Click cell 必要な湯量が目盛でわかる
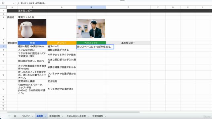This screenshot has height=119, width=212. [62, 67]
